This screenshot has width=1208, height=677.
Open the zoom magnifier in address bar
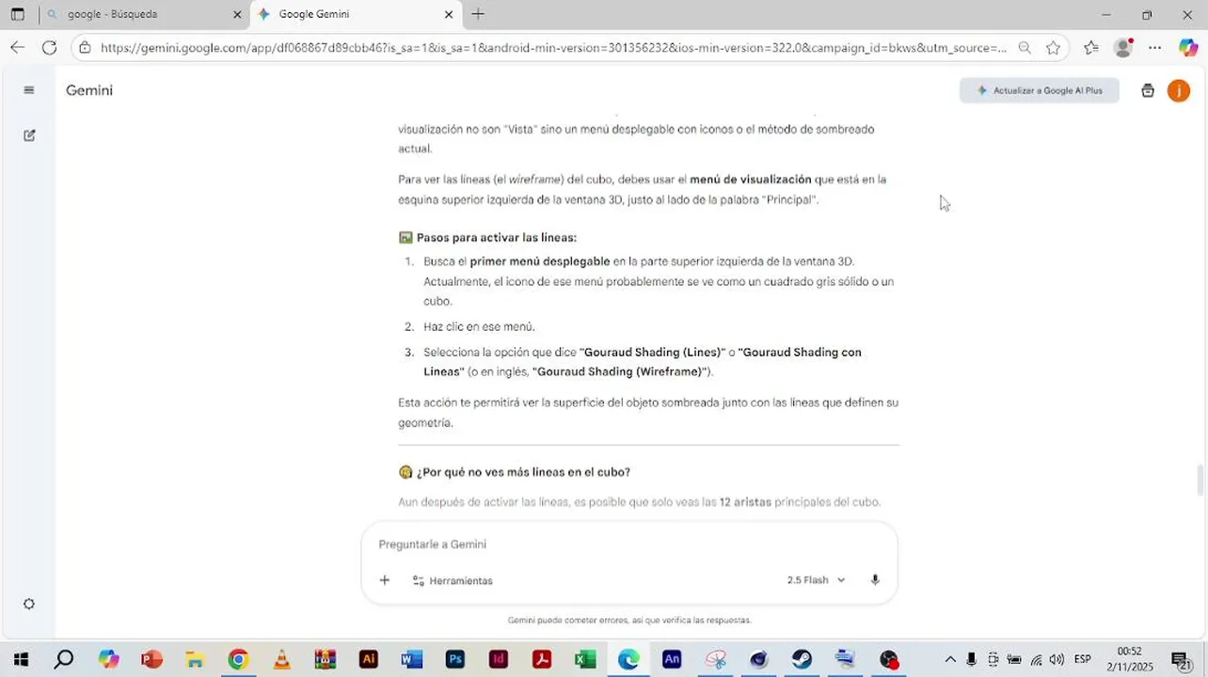pos(1025,47)
